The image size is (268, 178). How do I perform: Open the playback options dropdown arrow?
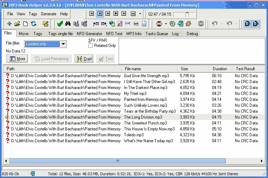tap(140, 14)
